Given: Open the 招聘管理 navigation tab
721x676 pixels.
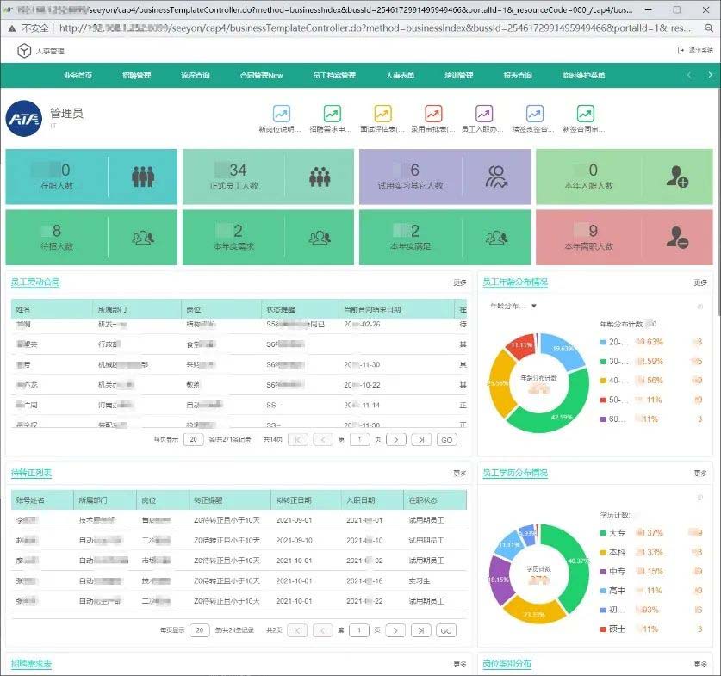Looking at the screenshot, I should coord(136,76).
